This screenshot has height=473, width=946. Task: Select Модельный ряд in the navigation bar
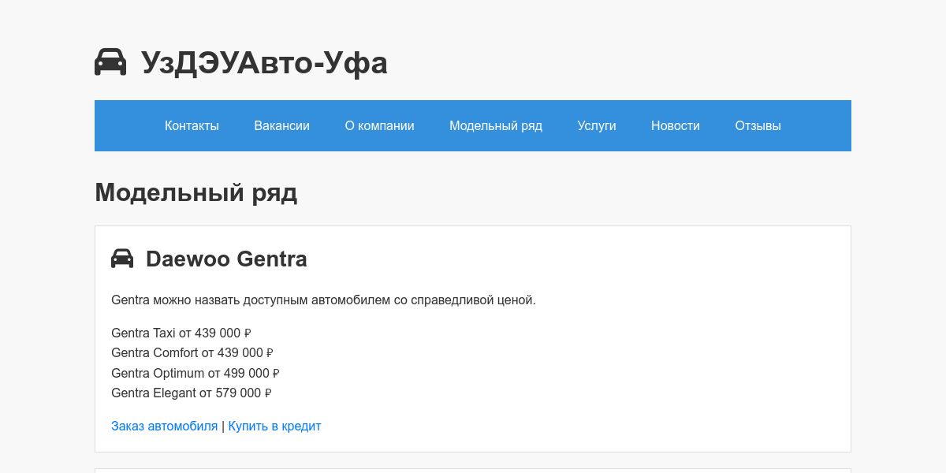(496, 125)
